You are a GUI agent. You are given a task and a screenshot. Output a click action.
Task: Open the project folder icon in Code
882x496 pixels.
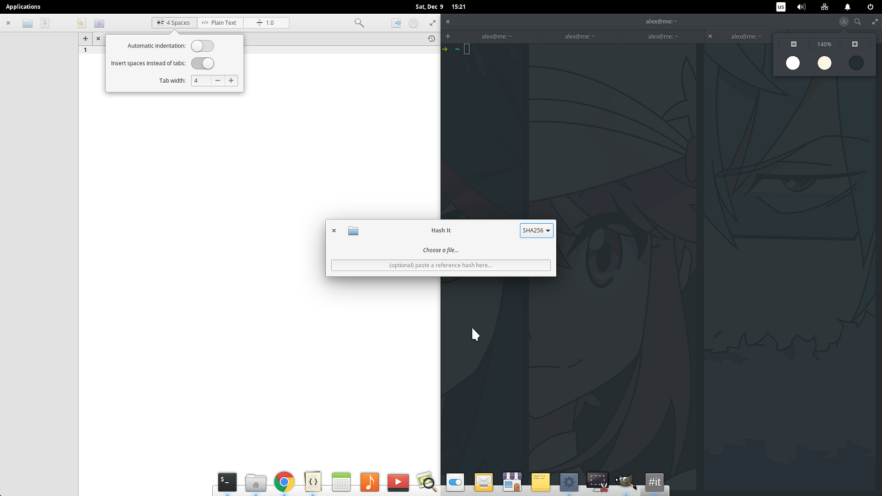99,23
